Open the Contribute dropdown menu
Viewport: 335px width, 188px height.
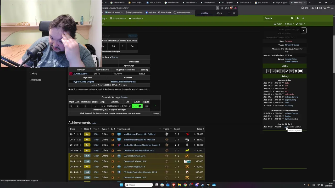coord(136,18)
